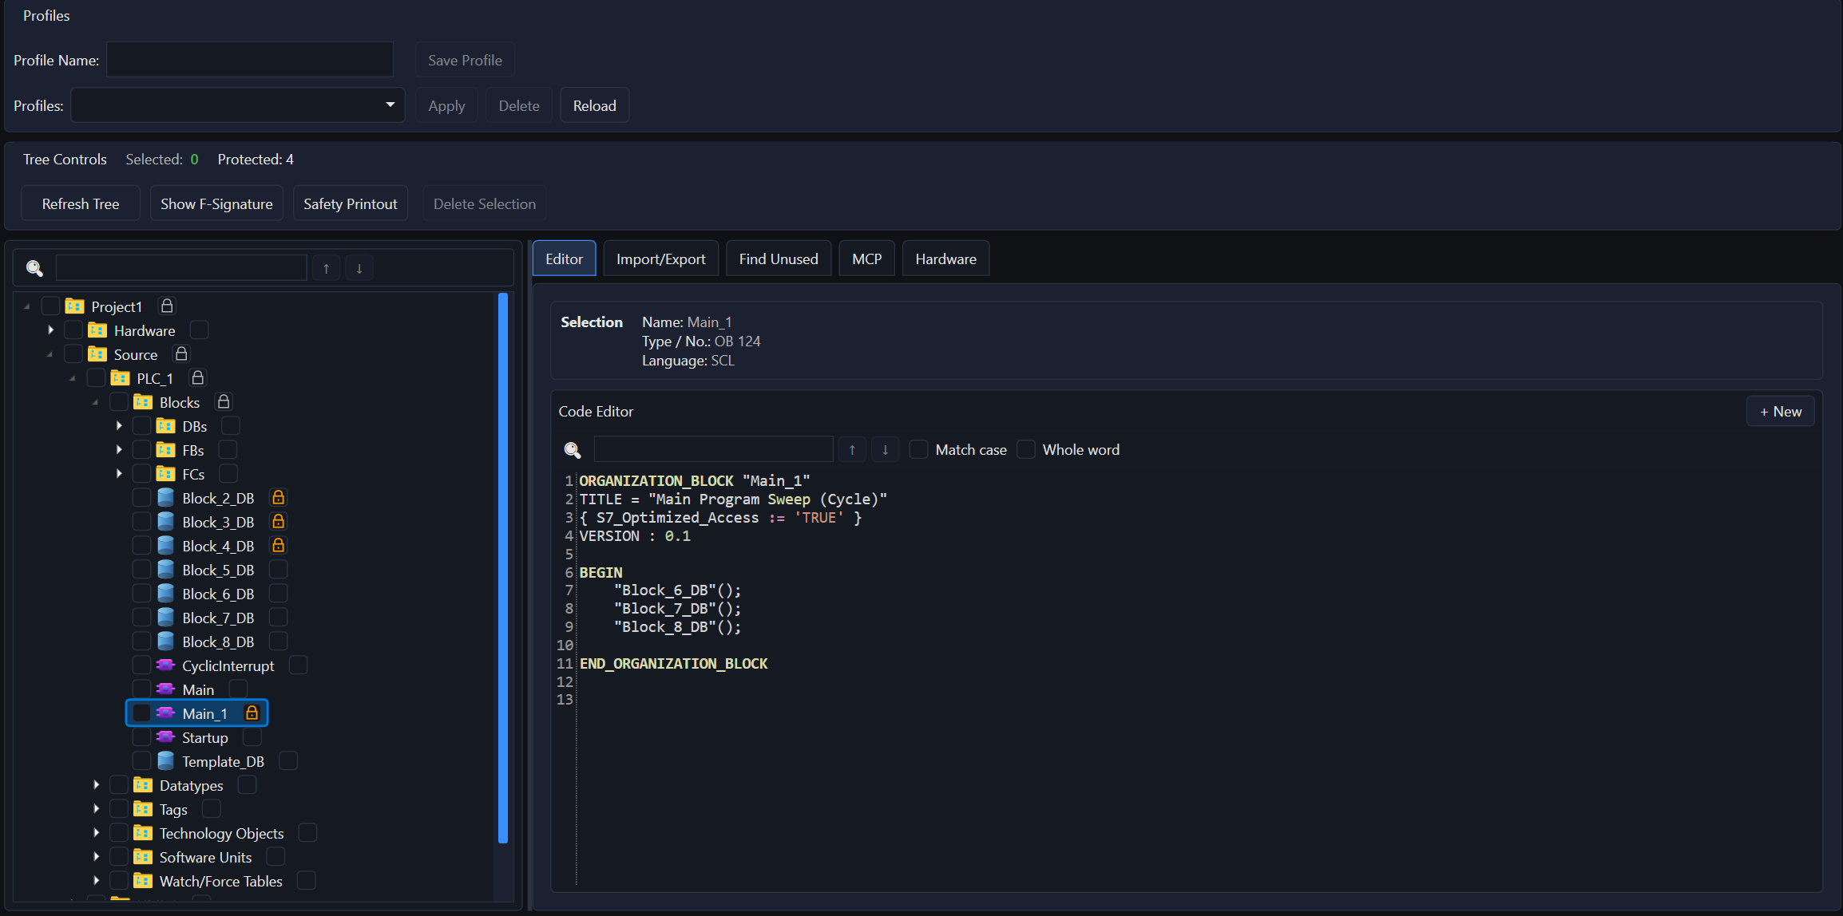Enable the Match case checkbox

(919, 450)
